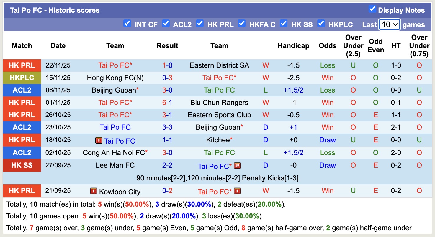Toggle the Display Notes checkbox

tap(373, 9)
